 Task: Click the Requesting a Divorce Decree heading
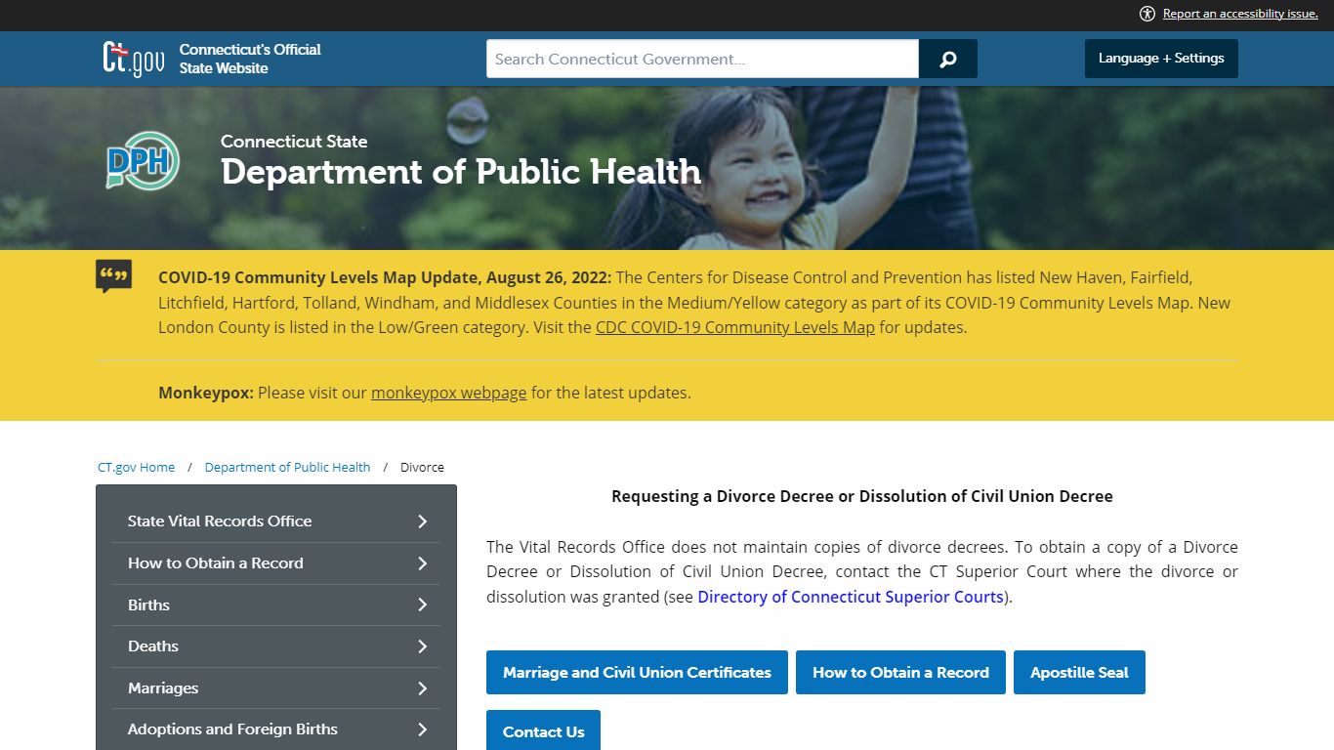point(862,496)
